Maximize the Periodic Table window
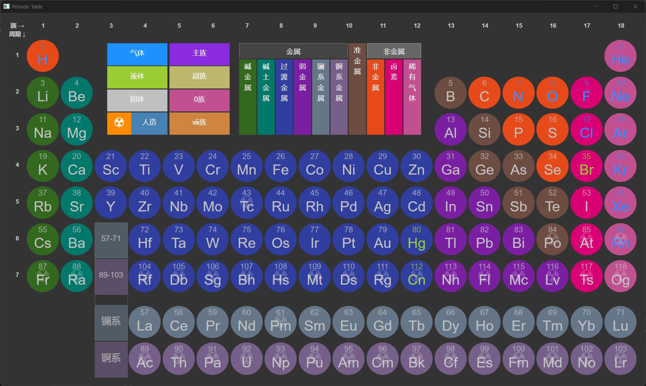 point(616,6)
